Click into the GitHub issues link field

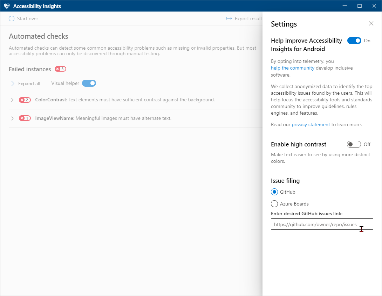click(322, 224)
